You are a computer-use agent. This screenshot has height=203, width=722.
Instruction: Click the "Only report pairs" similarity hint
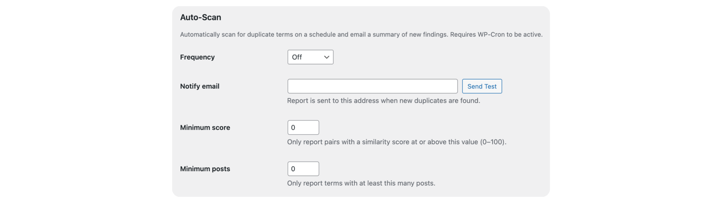pos(367,142)
